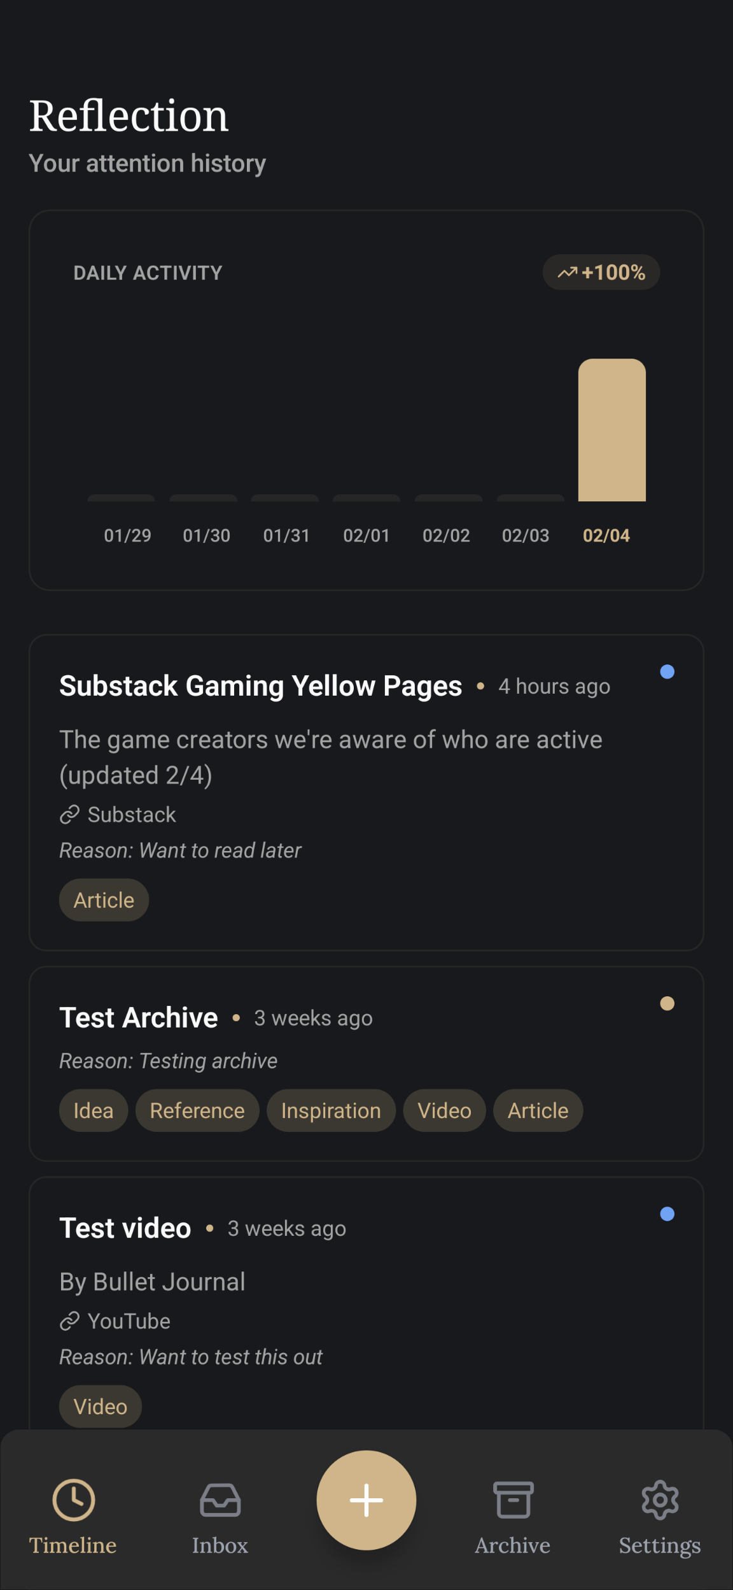The height and width of the screenshot is (1590, 733).
Task: Tap the Timeline clock icon
Action: (x=73, y=1500)
